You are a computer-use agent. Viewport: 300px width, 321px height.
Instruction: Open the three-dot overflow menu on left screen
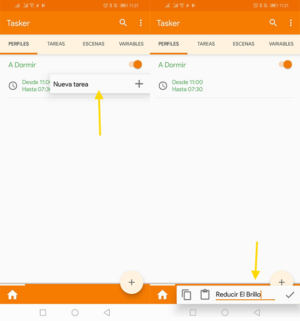141,23
